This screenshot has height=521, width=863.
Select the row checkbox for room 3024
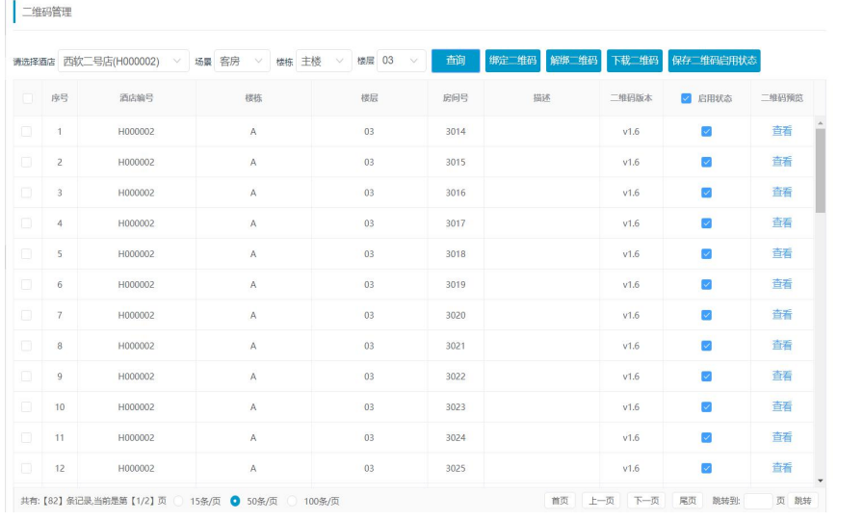(26, 438)
